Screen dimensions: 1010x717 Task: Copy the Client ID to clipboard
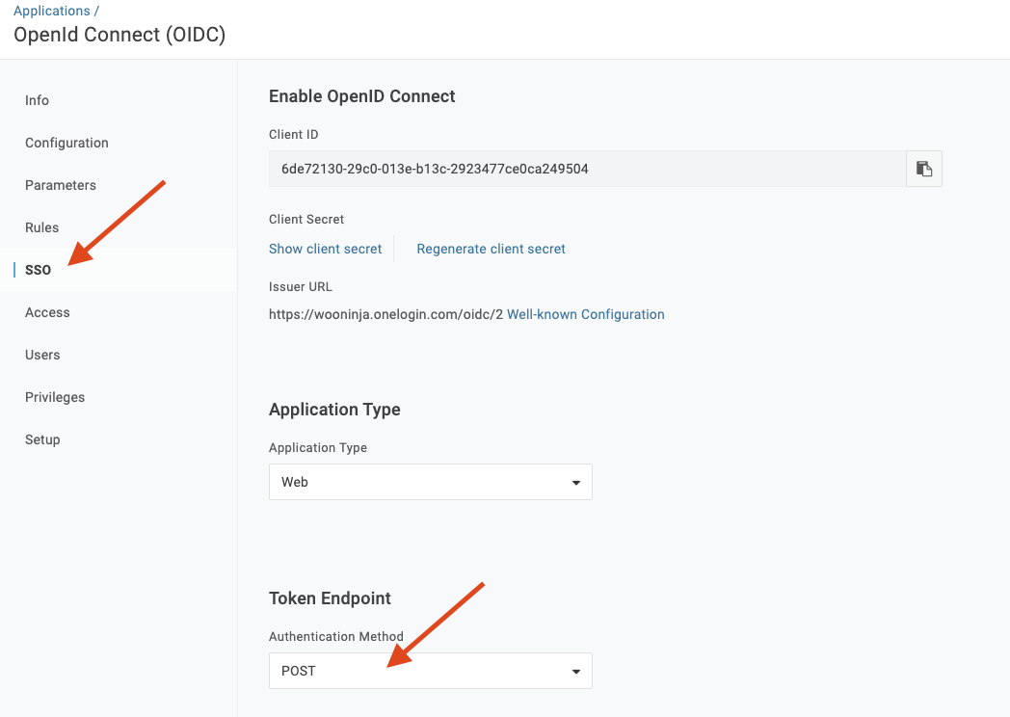tap(923, 169)
